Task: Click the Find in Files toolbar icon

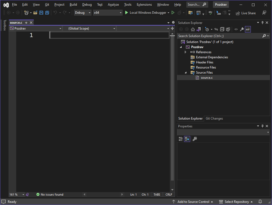Action: 190,13
